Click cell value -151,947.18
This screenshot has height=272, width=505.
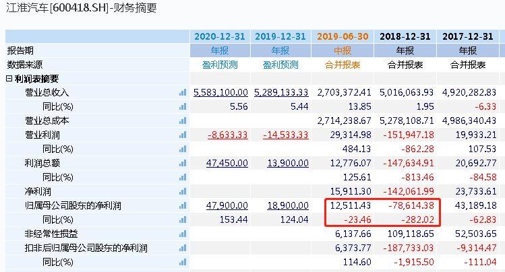[x=409, y=135]
